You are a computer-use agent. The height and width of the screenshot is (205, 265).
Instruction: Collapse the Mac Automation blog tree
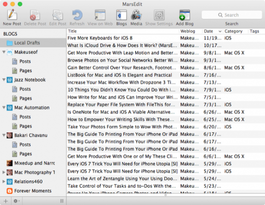point(4,107)
